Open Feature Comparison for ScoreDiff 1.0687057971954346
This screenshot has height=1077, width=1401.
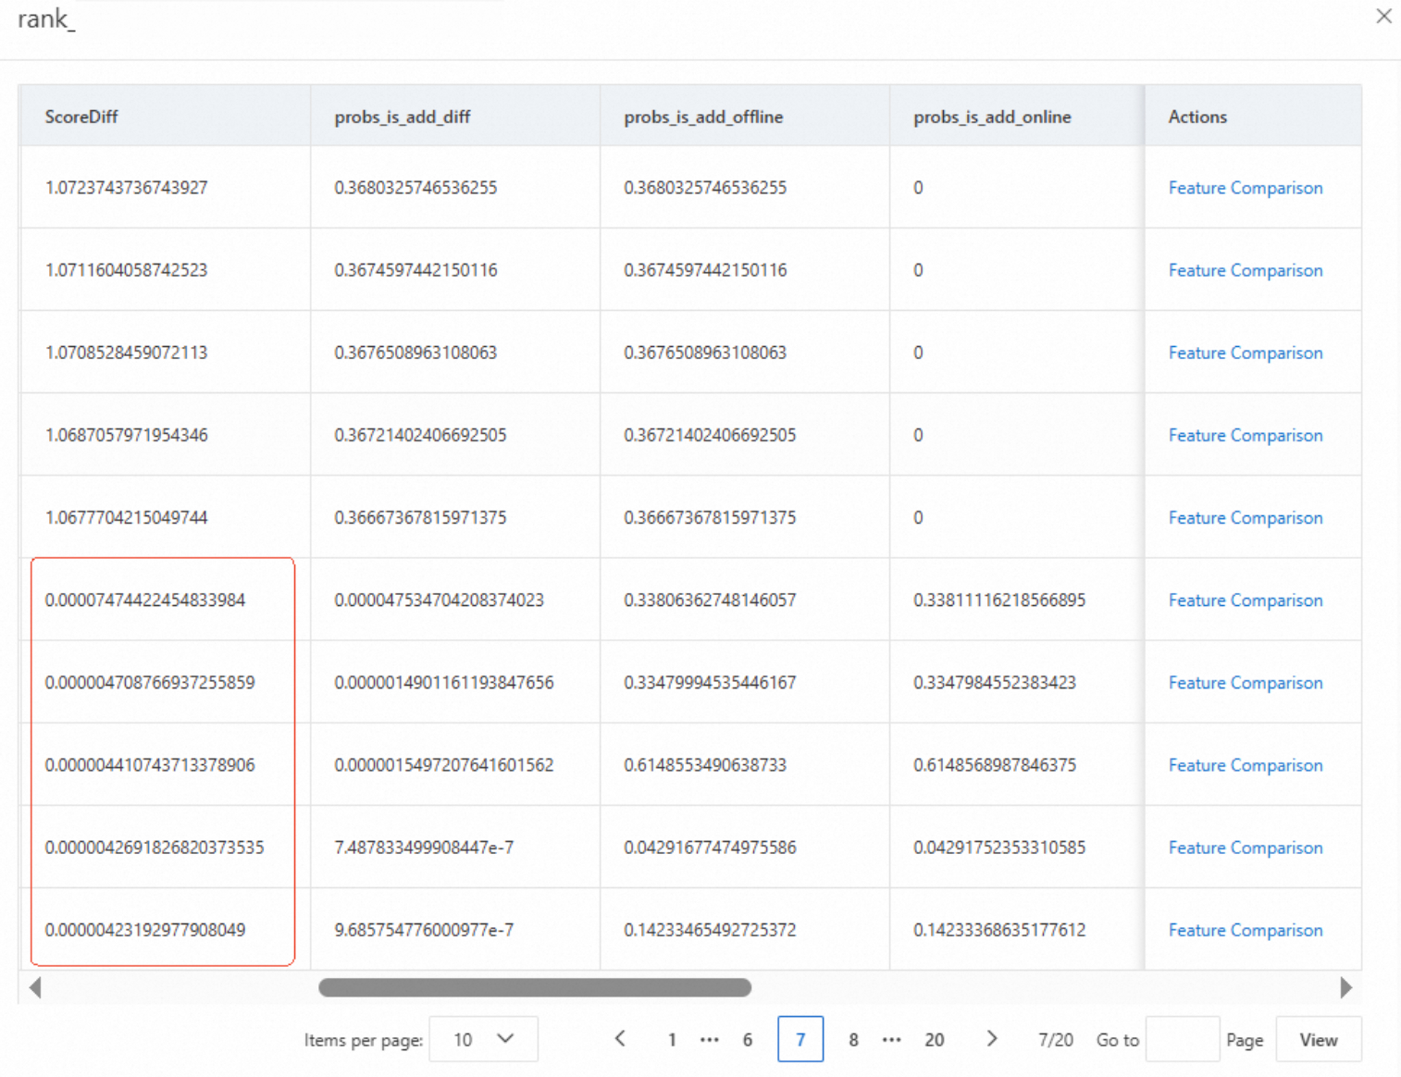tap(1246, 435)
